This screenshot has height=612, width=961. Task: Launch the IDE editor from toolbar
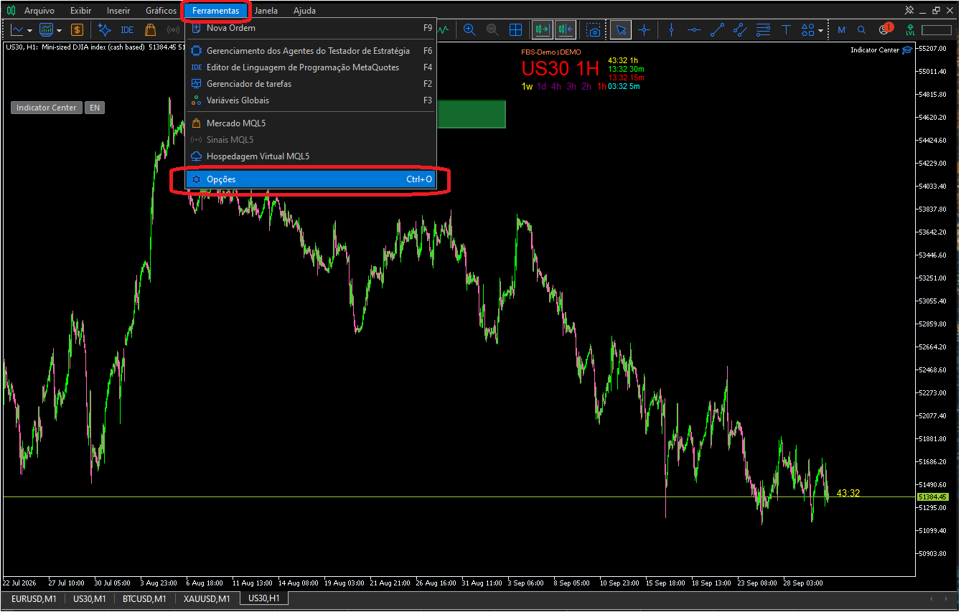coord(127,30)
